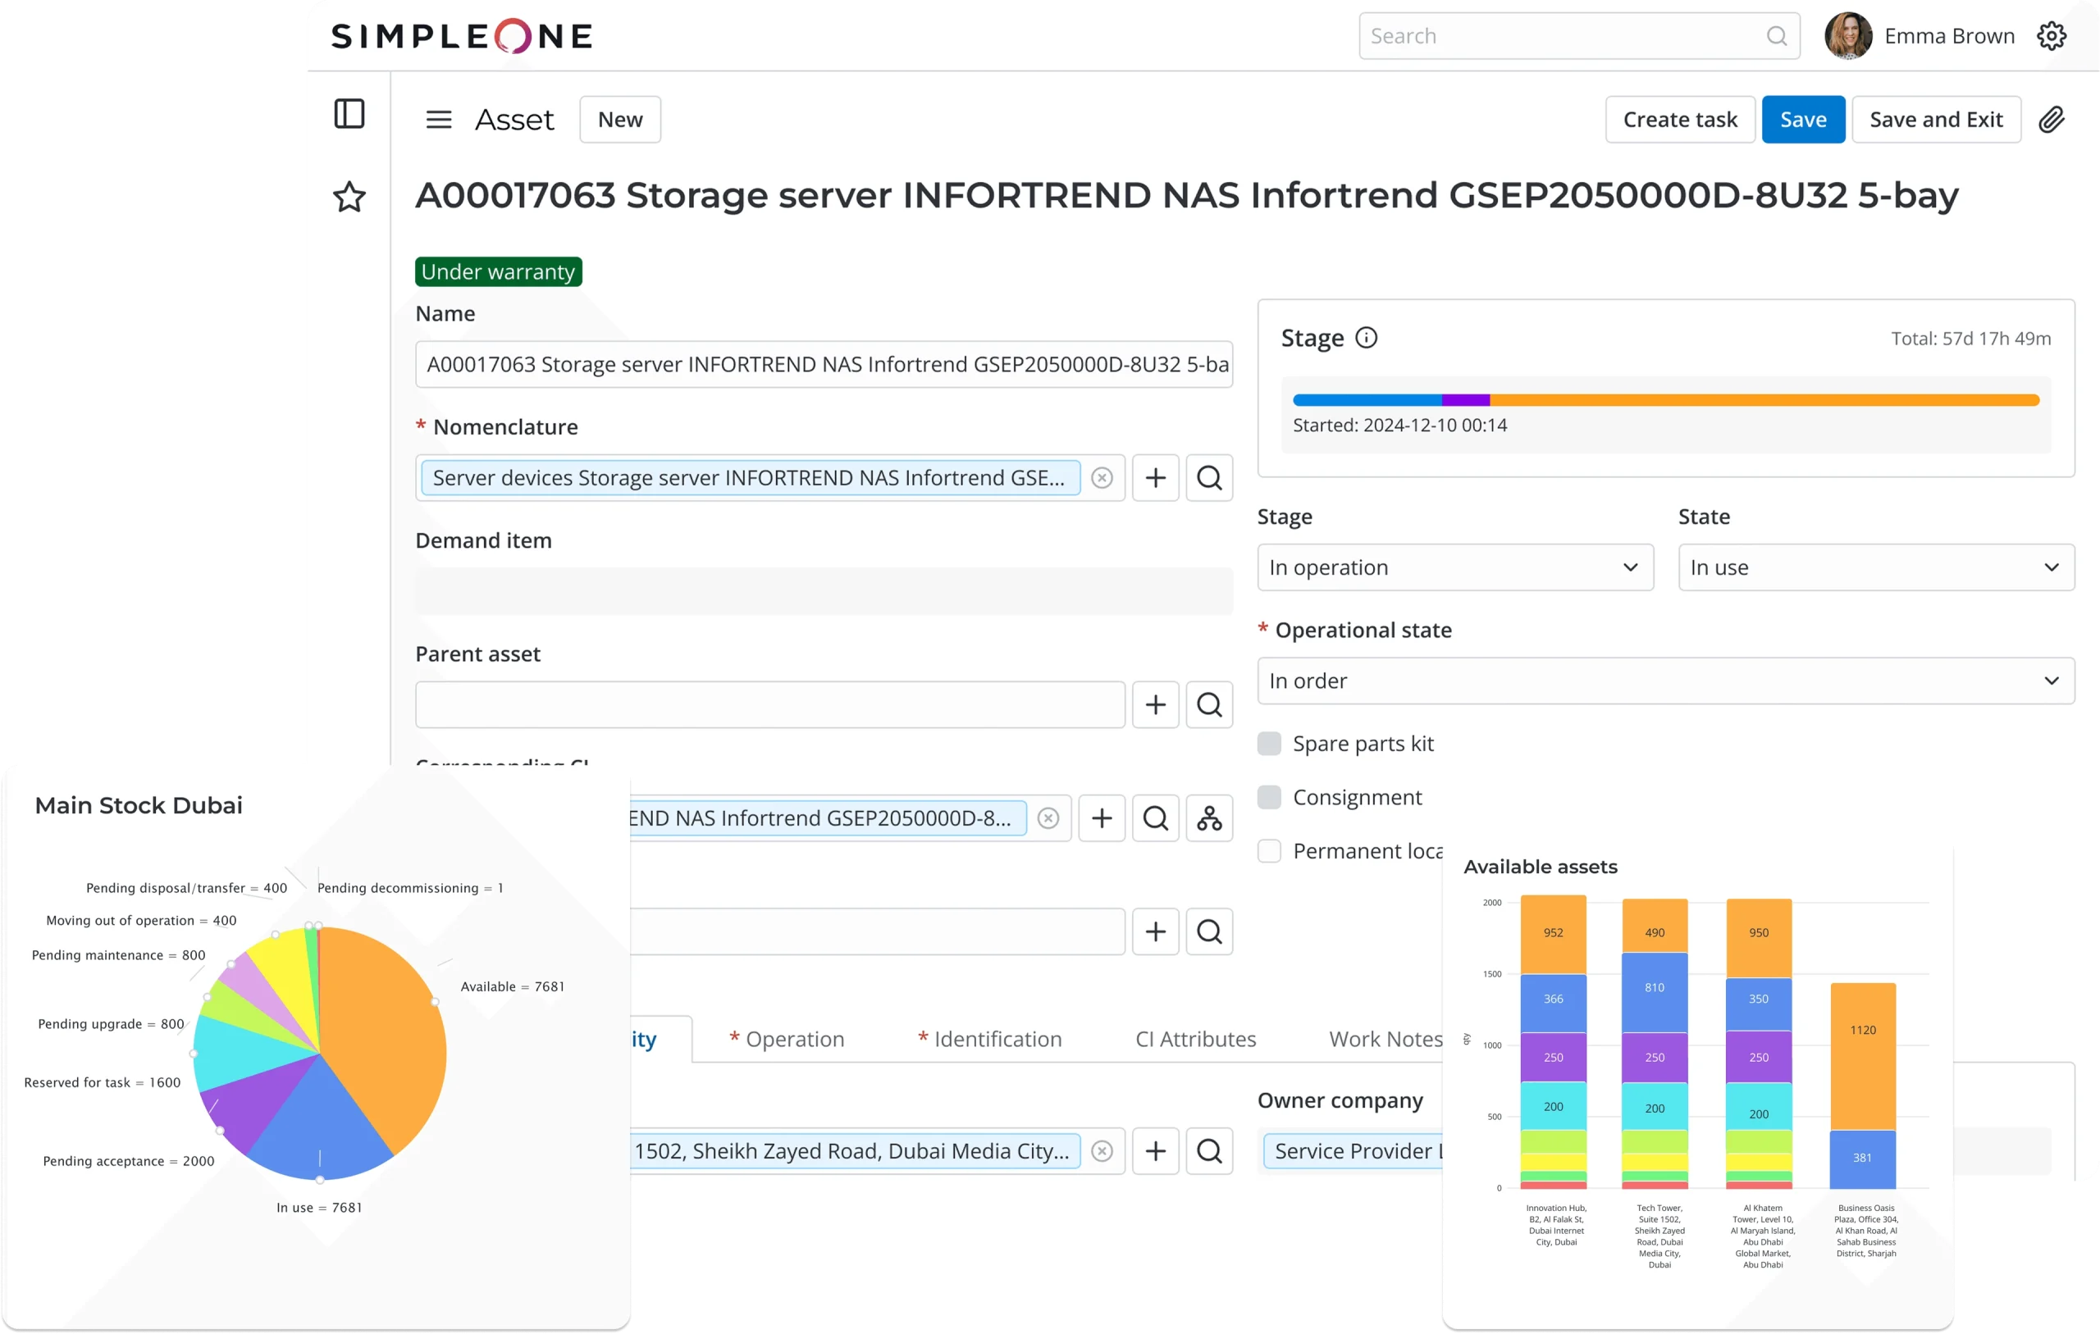2100x1334 pixels.
Task: Click the Create task button
Action: [1679, 120]
